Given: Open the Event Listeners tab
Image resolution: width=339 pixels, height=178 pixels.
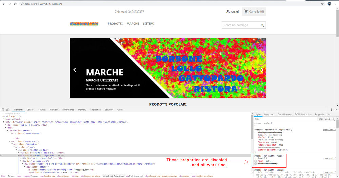Looking at the screenshot, I should 284,114.
